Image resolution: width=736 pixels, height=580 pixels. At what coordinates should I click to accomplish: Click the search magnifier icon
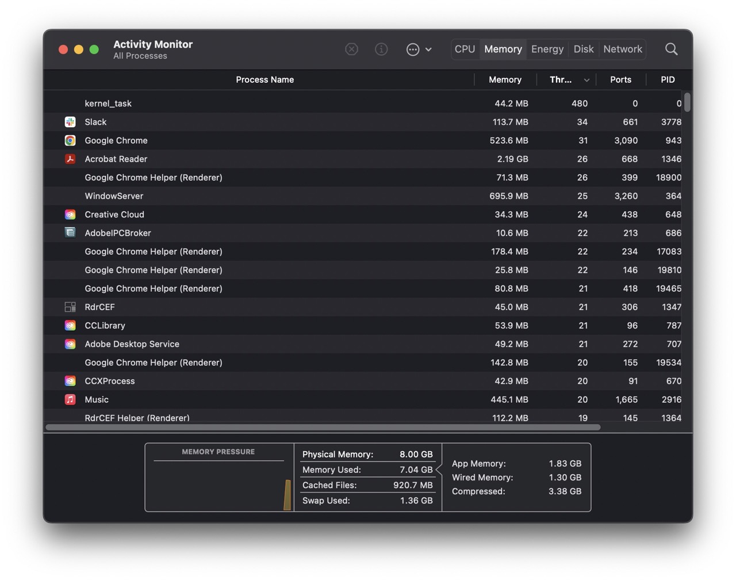click(671, 49)
